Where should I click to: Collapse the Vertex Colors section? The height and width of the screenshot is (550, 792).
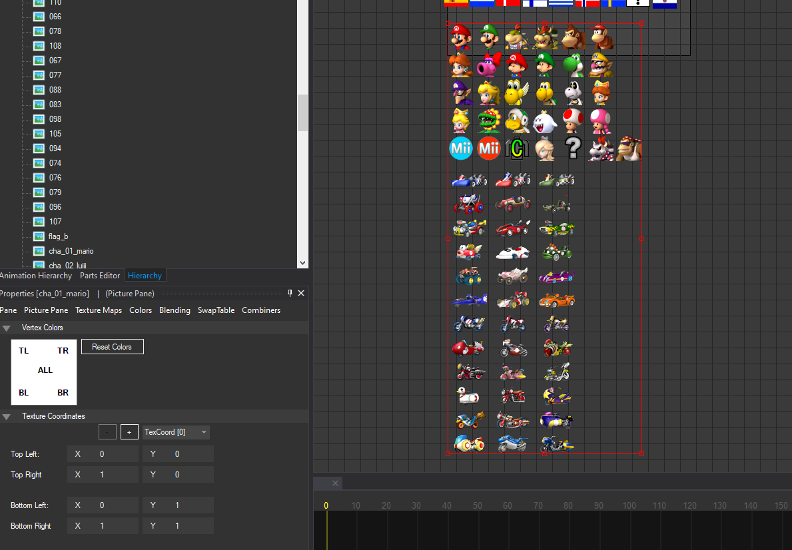(7, 327)
